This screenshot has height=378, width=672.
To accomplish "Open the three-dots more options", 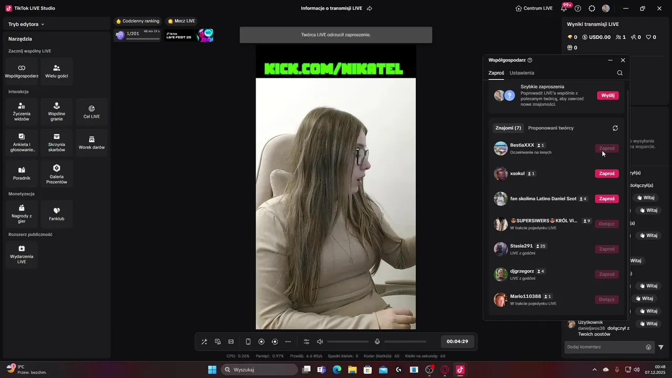I will (x=288, y=342).
